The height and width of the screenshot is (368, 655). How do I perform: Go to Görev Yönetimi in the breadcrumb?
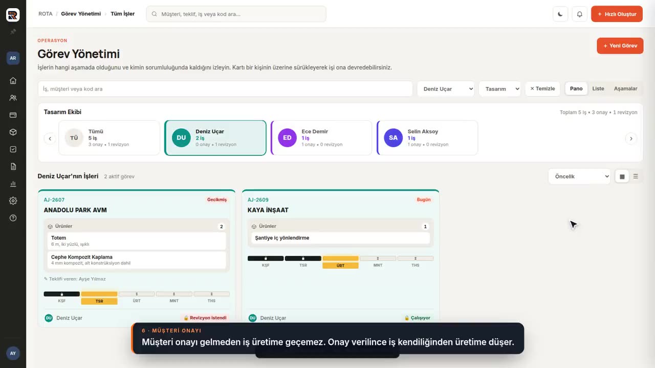coord(81,14)
